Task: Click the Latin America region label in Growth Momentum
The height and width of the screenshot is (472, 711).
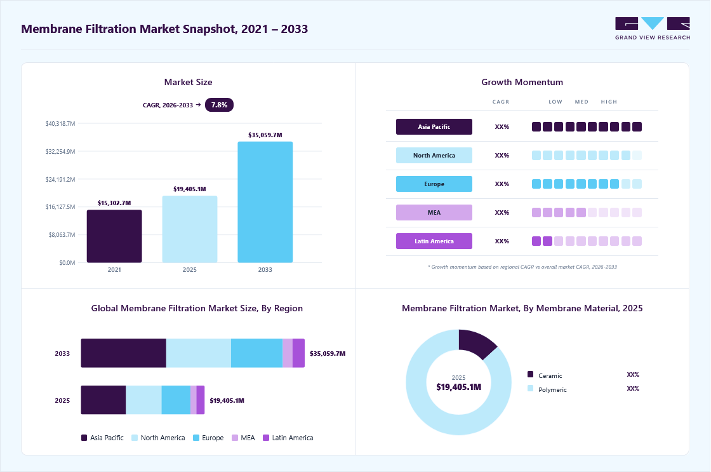Action: tap(434, 241)
